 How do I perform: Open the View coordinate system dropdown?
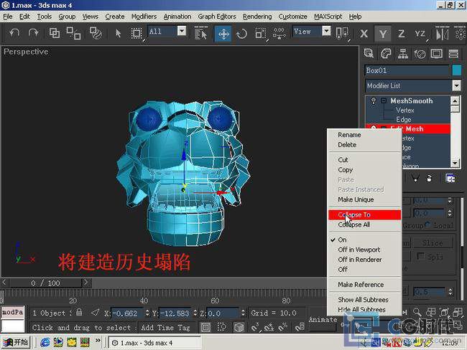[x=326, y=31]
